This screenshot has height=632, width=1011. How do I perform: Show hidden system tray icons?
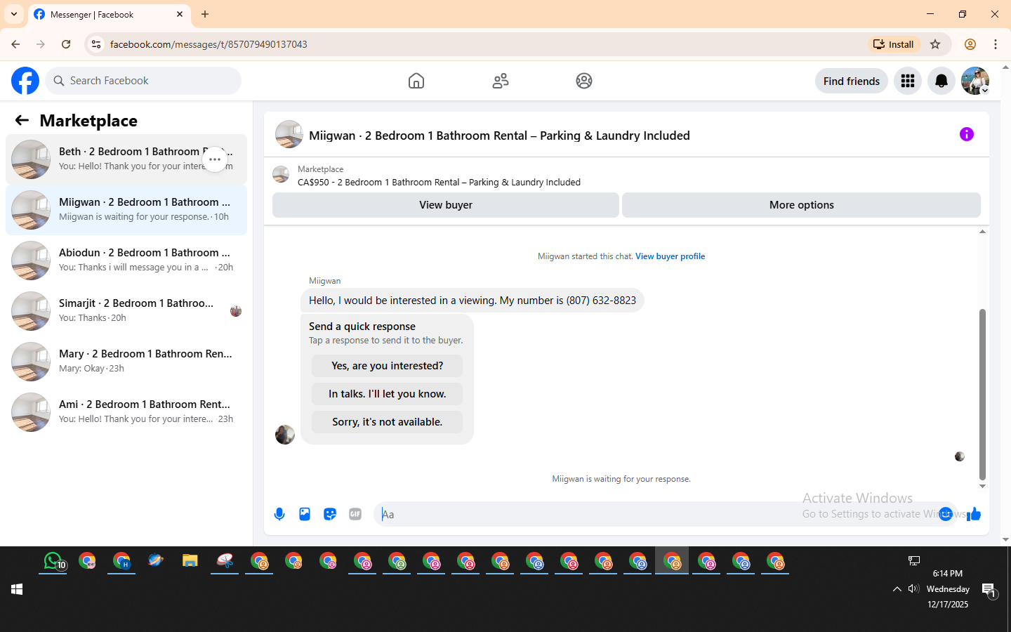(897, 588)
